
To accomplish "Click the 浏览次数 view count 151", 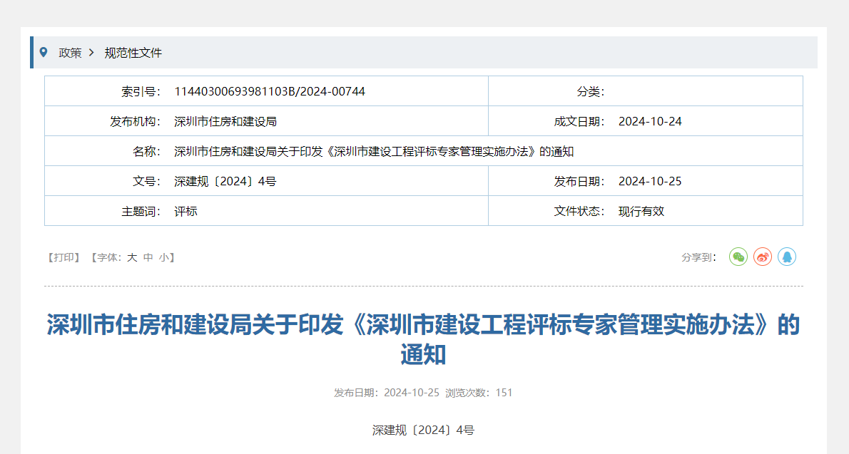I will tap(504, 392).
